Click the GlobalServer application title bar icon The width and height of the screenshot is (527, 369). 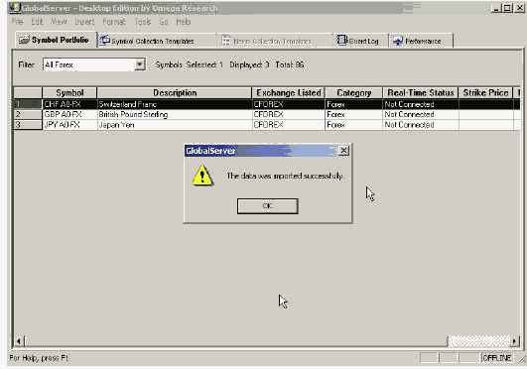pyautogui.click(x=15, y=7)
